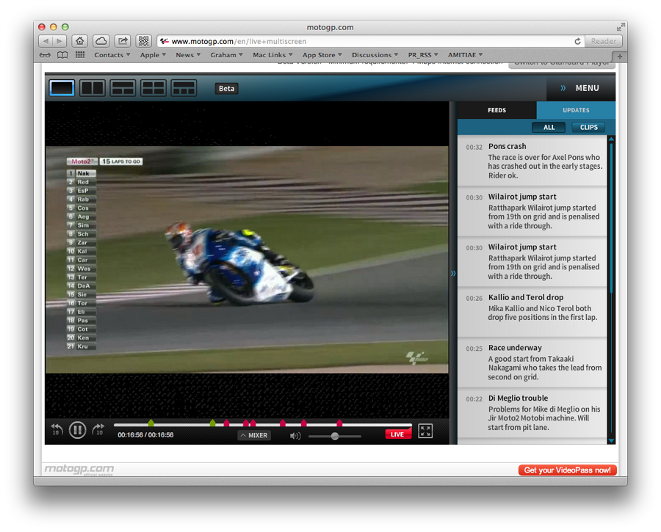Image resolution: width=661 pixels, height=532 pixels.
Task: Open the Contacts bookmarks dropdown
Action: click(112, 55)
